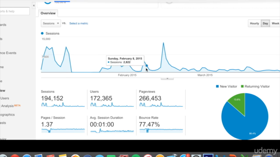280x157 pixels.
Task: Click the blue New Visitor legend swatch
Action: pyautogui.click(x=217, y=86)
